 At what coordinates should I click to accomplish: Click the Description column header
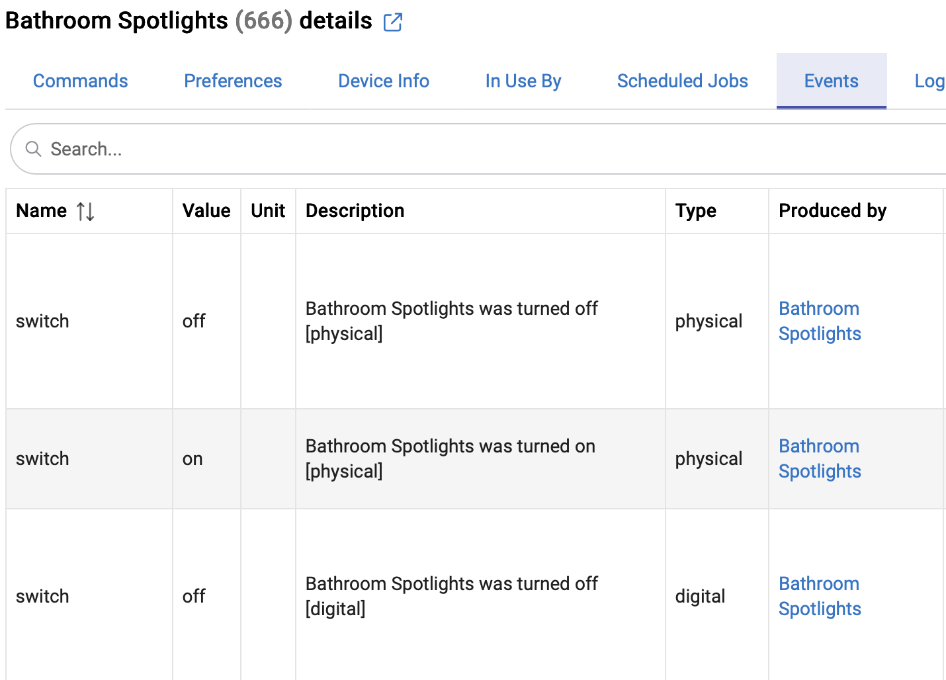click(x=355, y=211)
